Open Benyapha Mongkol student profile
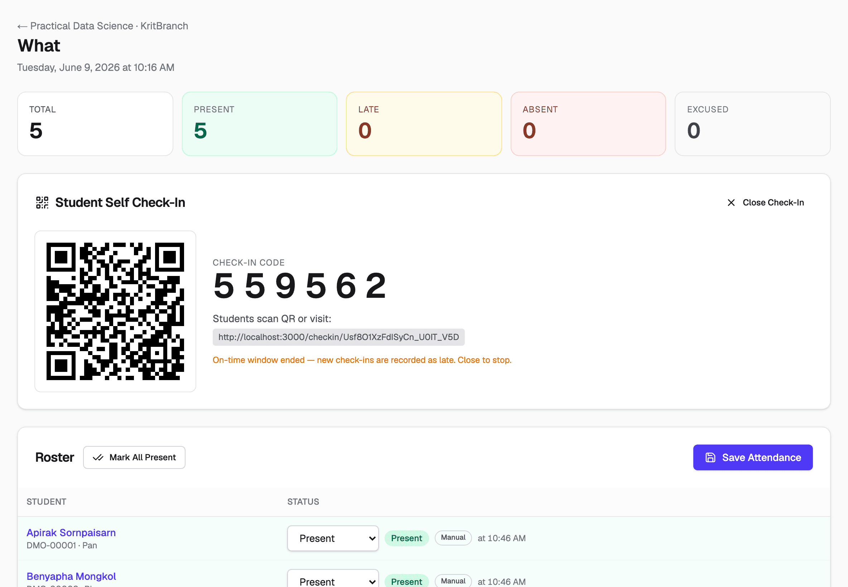The height and width of the screenshot is (587, 848). (71, 576)
